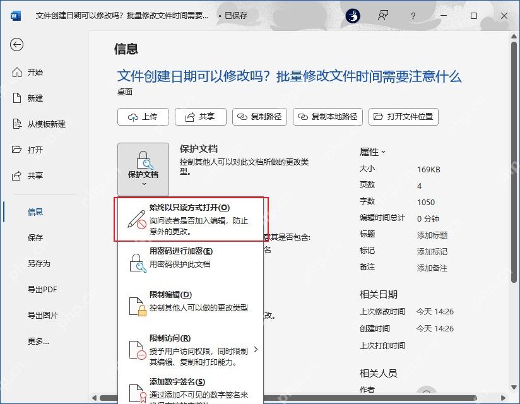Click the file size value 169KB
The width and height of the screenshot is (520, 404).
tap(428, 170)
